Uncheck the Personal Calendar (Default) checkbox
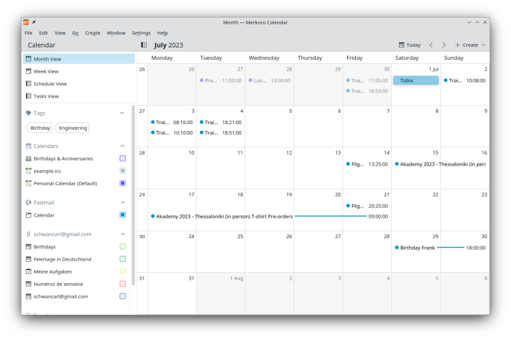This screenshot has height=340, width=511. (122, 183)
